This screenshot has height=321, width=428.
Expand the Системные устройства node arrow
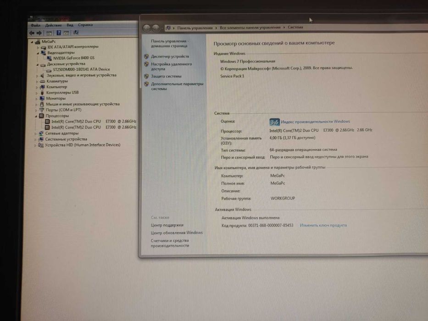(35, 139)
